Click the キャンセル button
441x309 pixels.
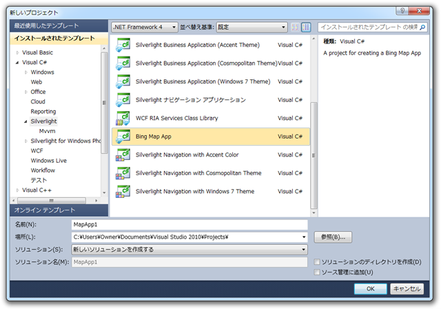click(x=407, y=289)
